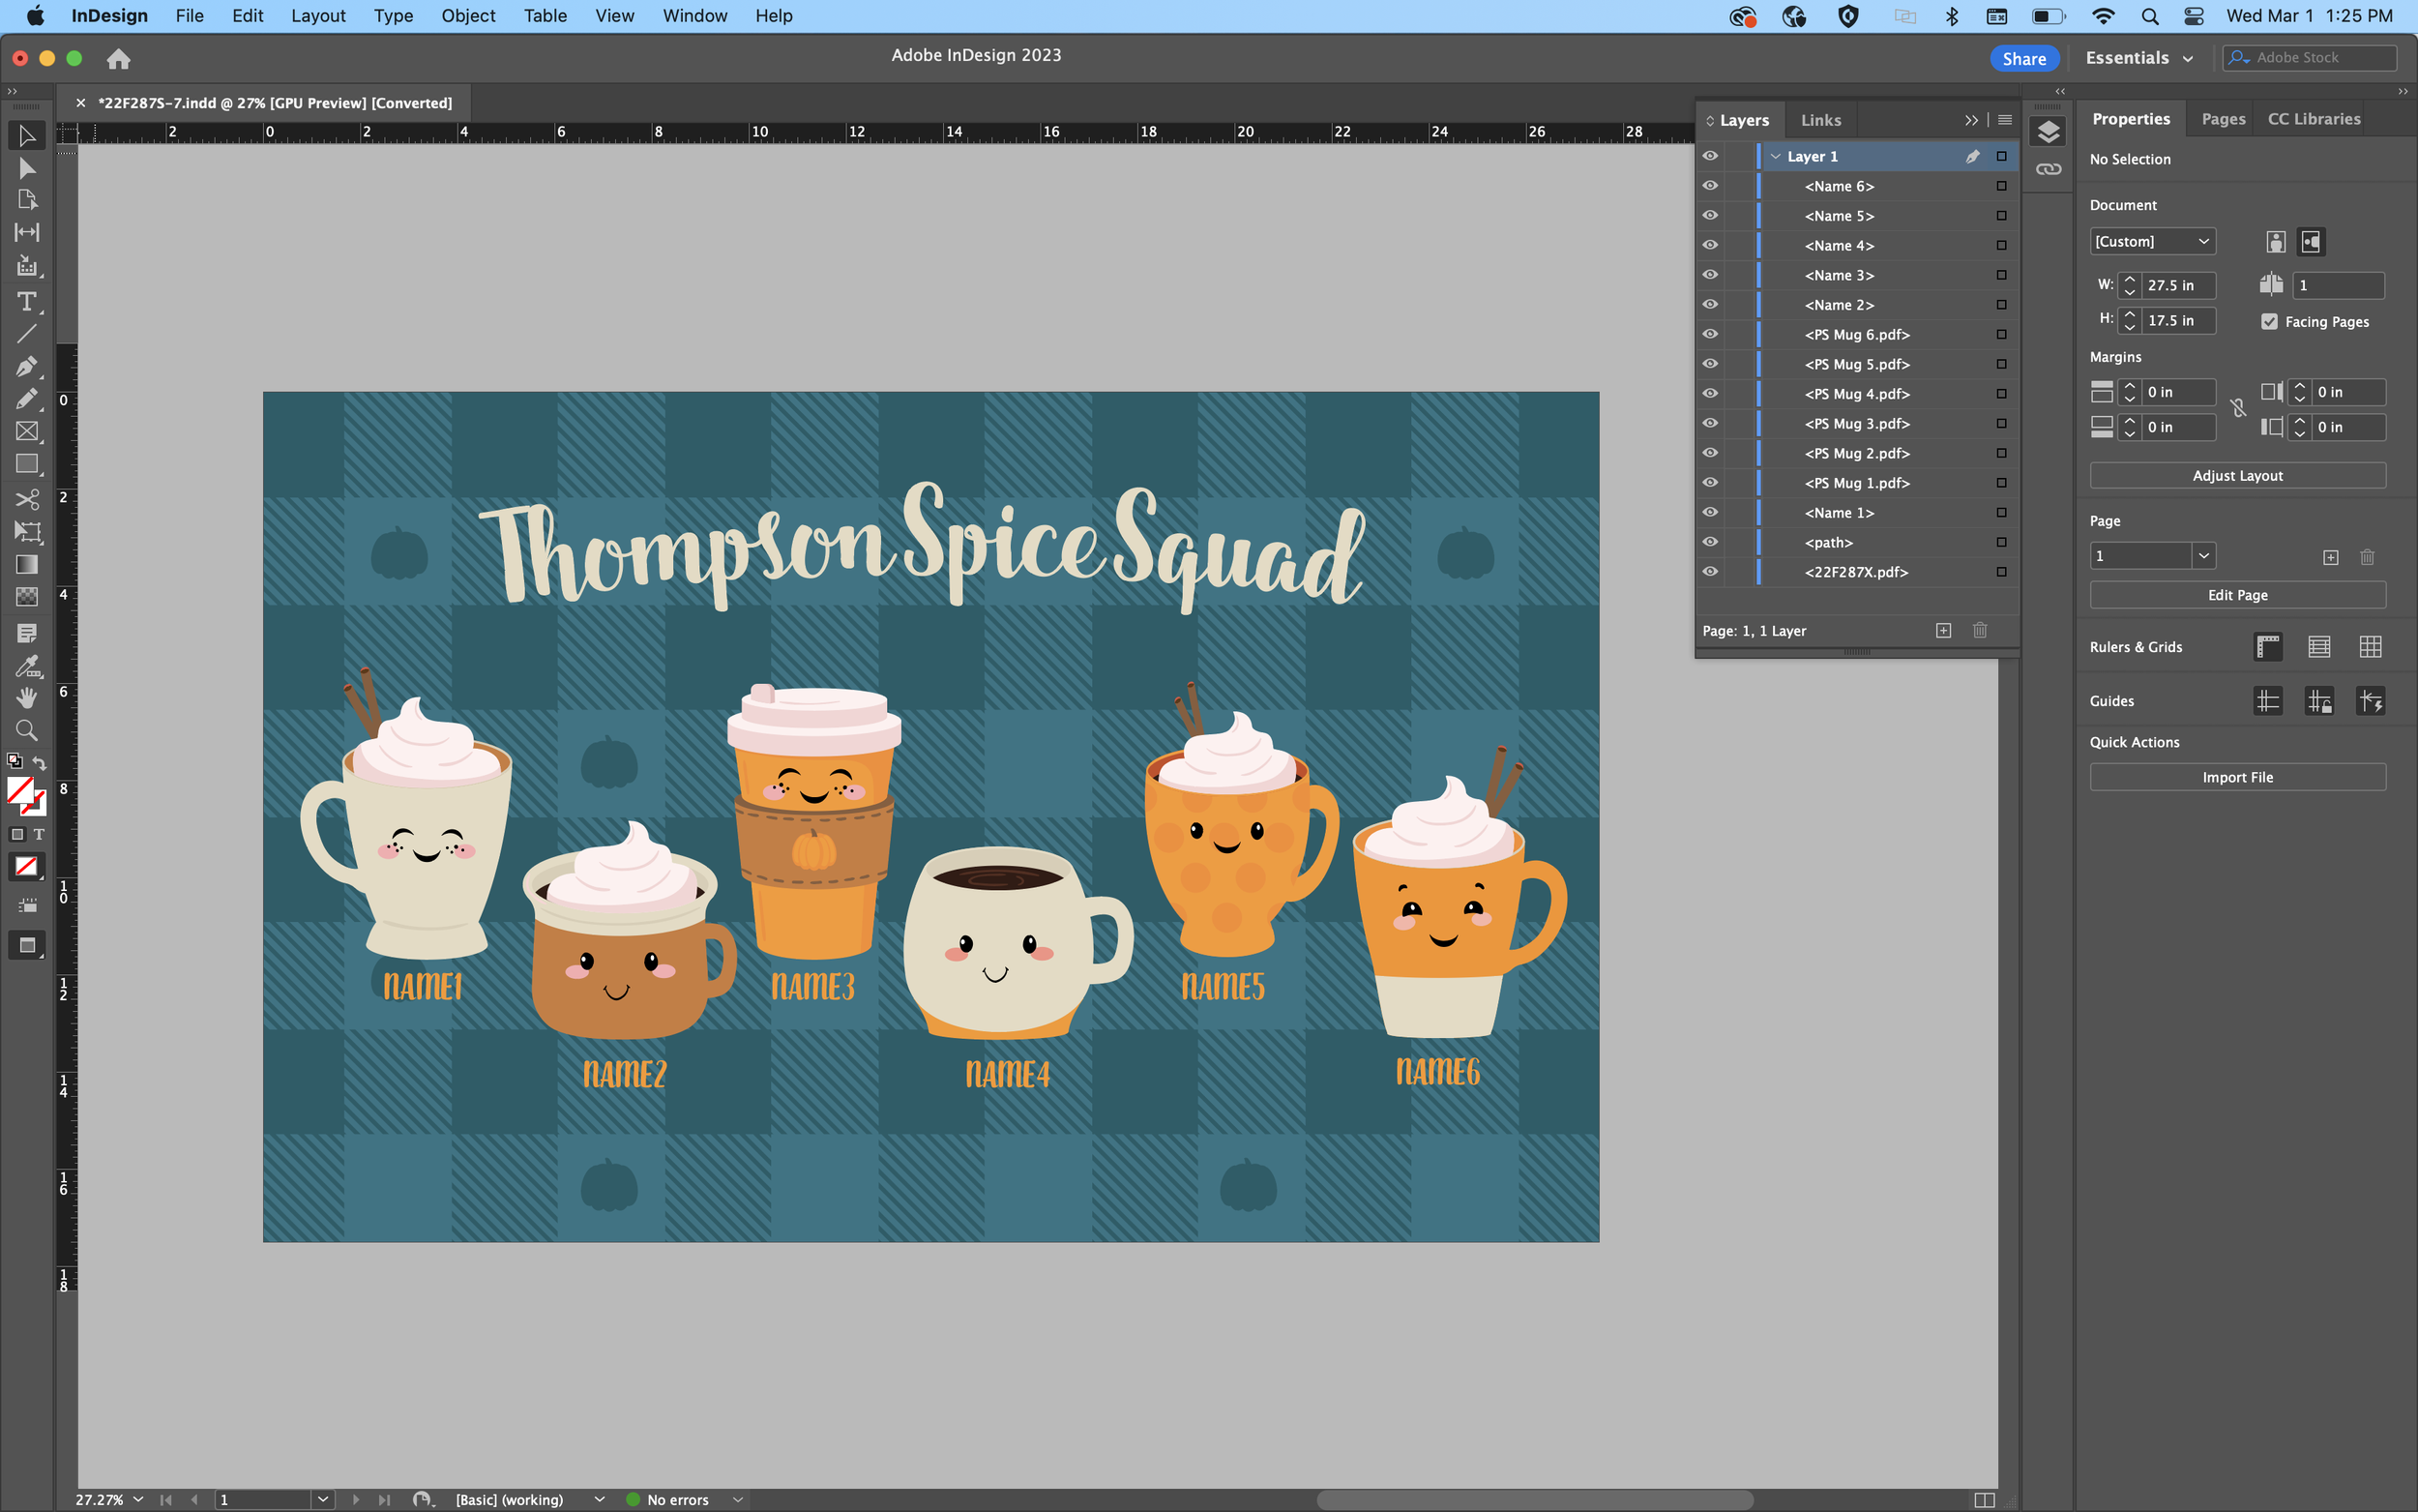Select the Scissors tool
Screen dimensions: 2418x1512
tap(27, 498)
